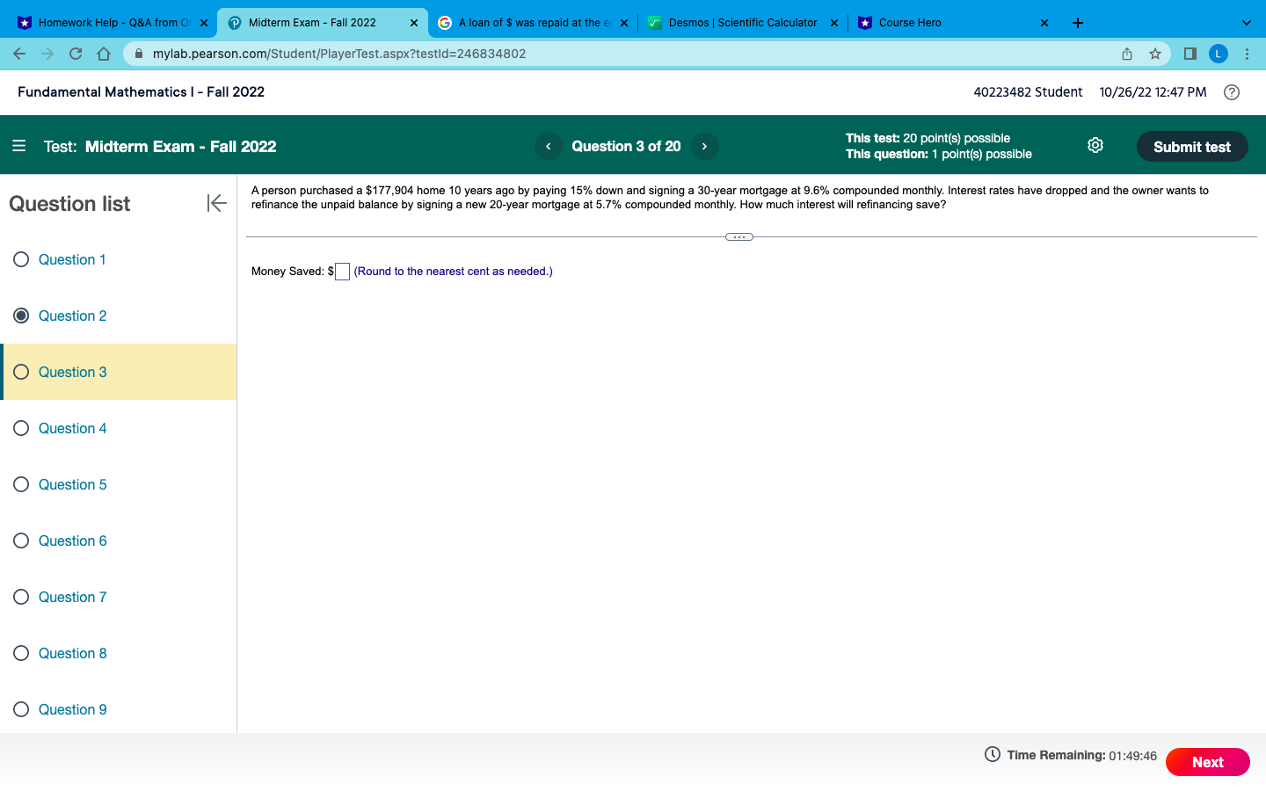
Task: Collapse the Question list panel
Action: (x=216, y=203)
